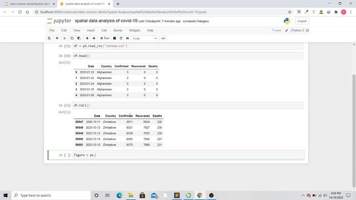Open the browser profile avatar

[x=344, y=12]
